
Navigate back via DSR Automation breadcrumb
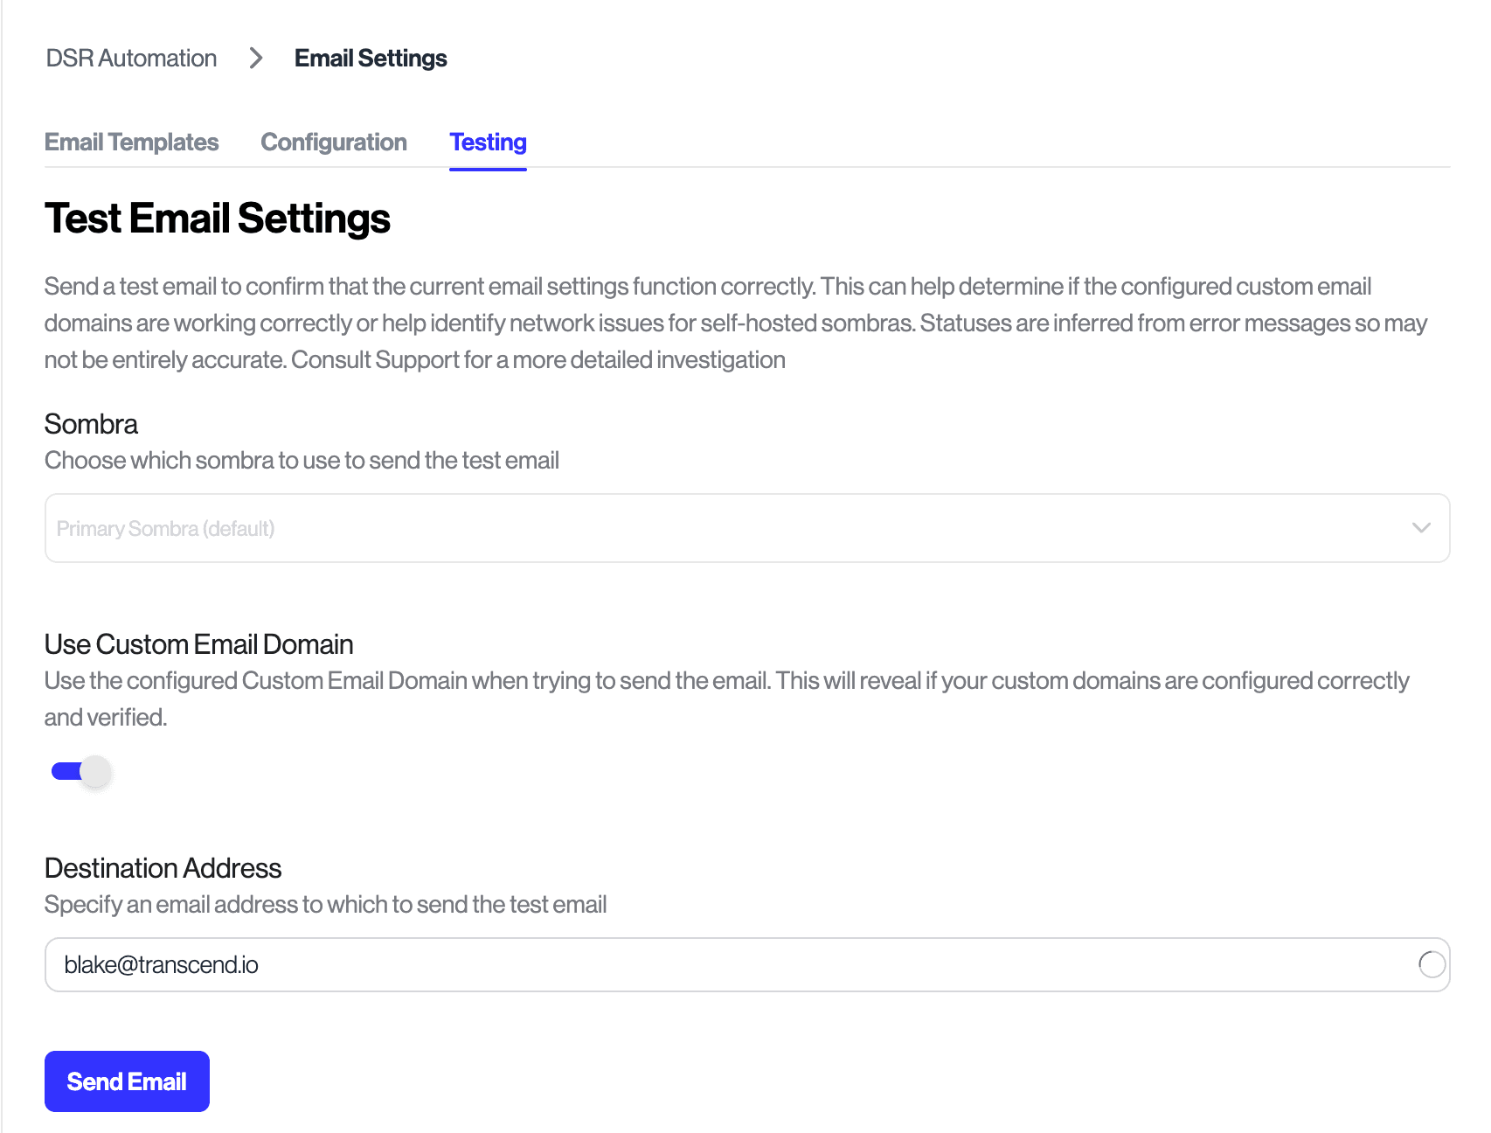129,58
